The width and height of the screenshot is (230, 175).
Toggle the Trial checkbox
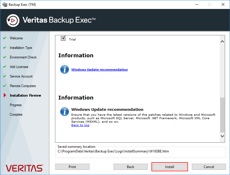pyautogui.click(x=63, y=38)
